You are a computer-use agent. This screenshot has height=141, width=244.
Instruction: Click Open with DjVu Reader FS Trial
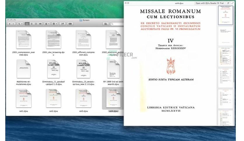coord(210,3)
